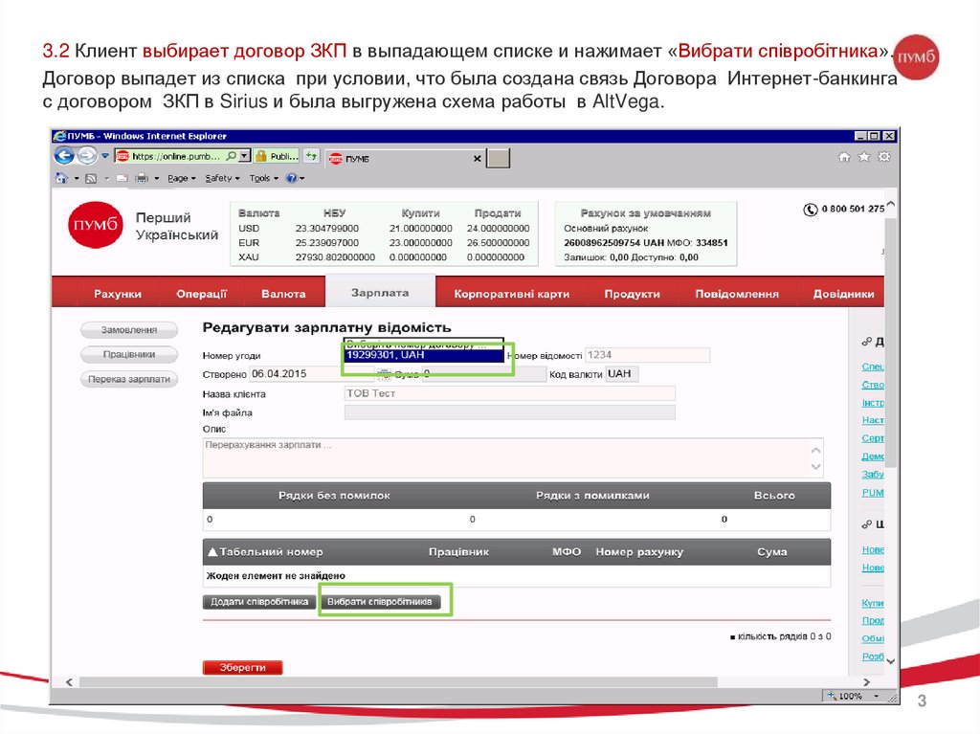Open the Корпоративні карти tab
Image resolution: width=980 pixels, height=734 pixels.
(x=511, y=294)
